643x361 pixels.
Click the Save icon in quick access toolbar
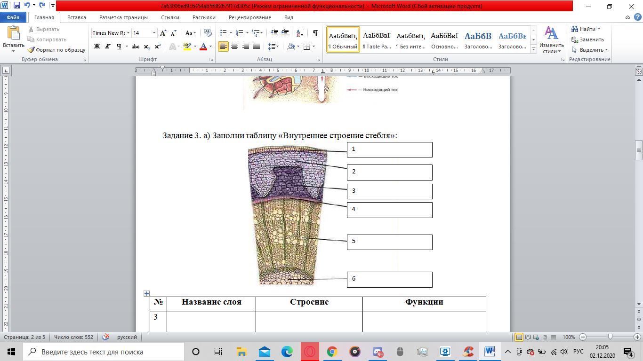coord(17,6)
